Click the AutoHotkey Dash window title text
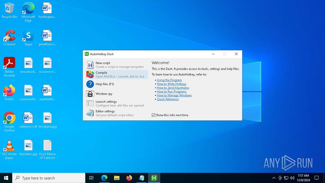This screenshot has height=183, width=325. 102,54
